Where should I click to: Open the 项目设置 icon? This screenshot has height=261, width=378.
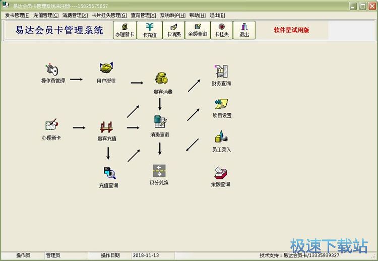coord(221,104)
